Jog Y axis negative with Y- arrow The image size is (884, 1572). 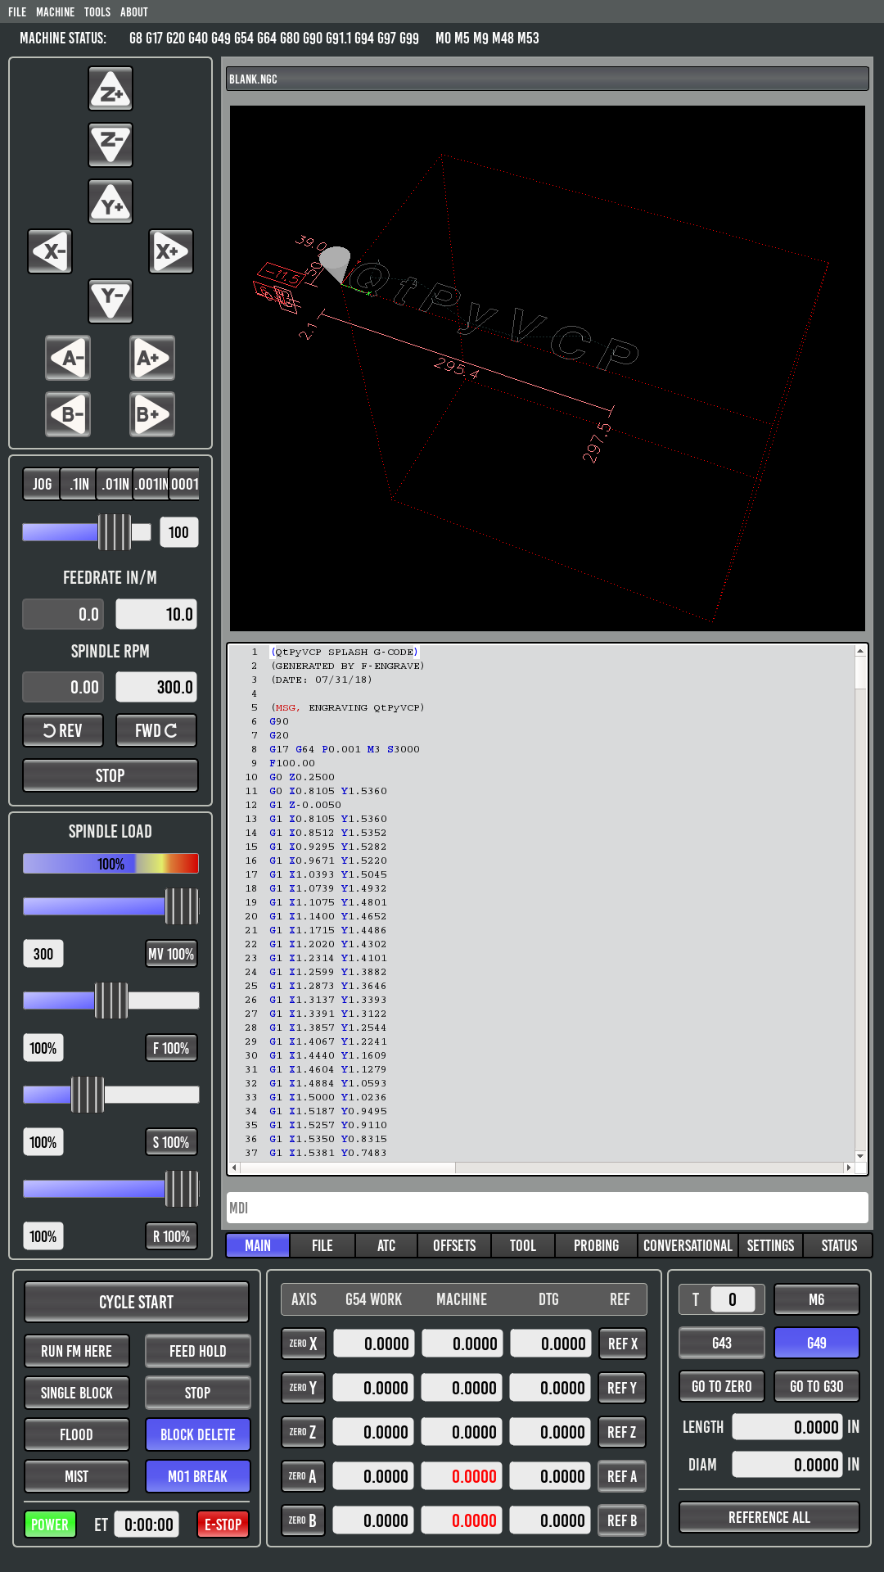110,300
